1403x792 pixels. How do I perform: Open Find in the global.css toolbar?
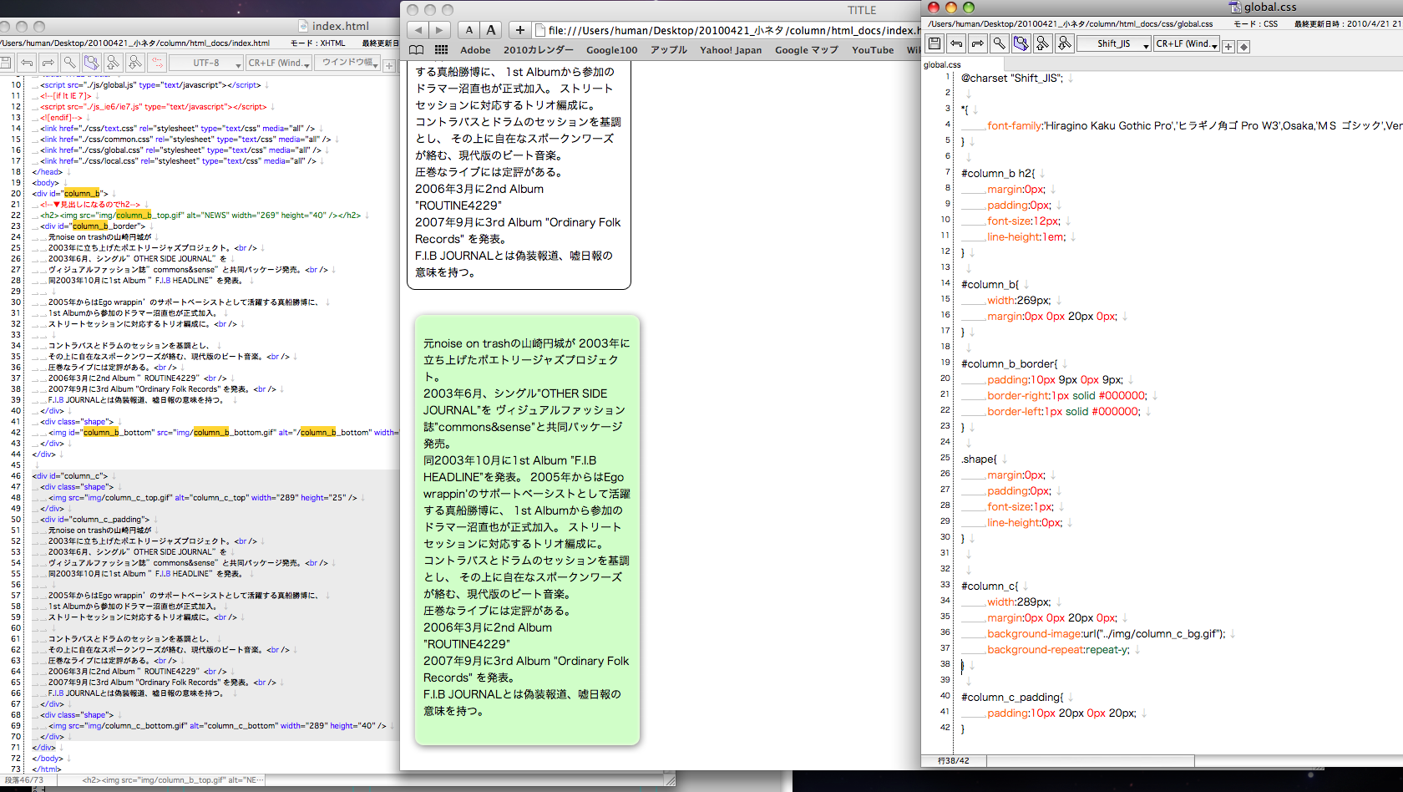[x=999, y=43]
